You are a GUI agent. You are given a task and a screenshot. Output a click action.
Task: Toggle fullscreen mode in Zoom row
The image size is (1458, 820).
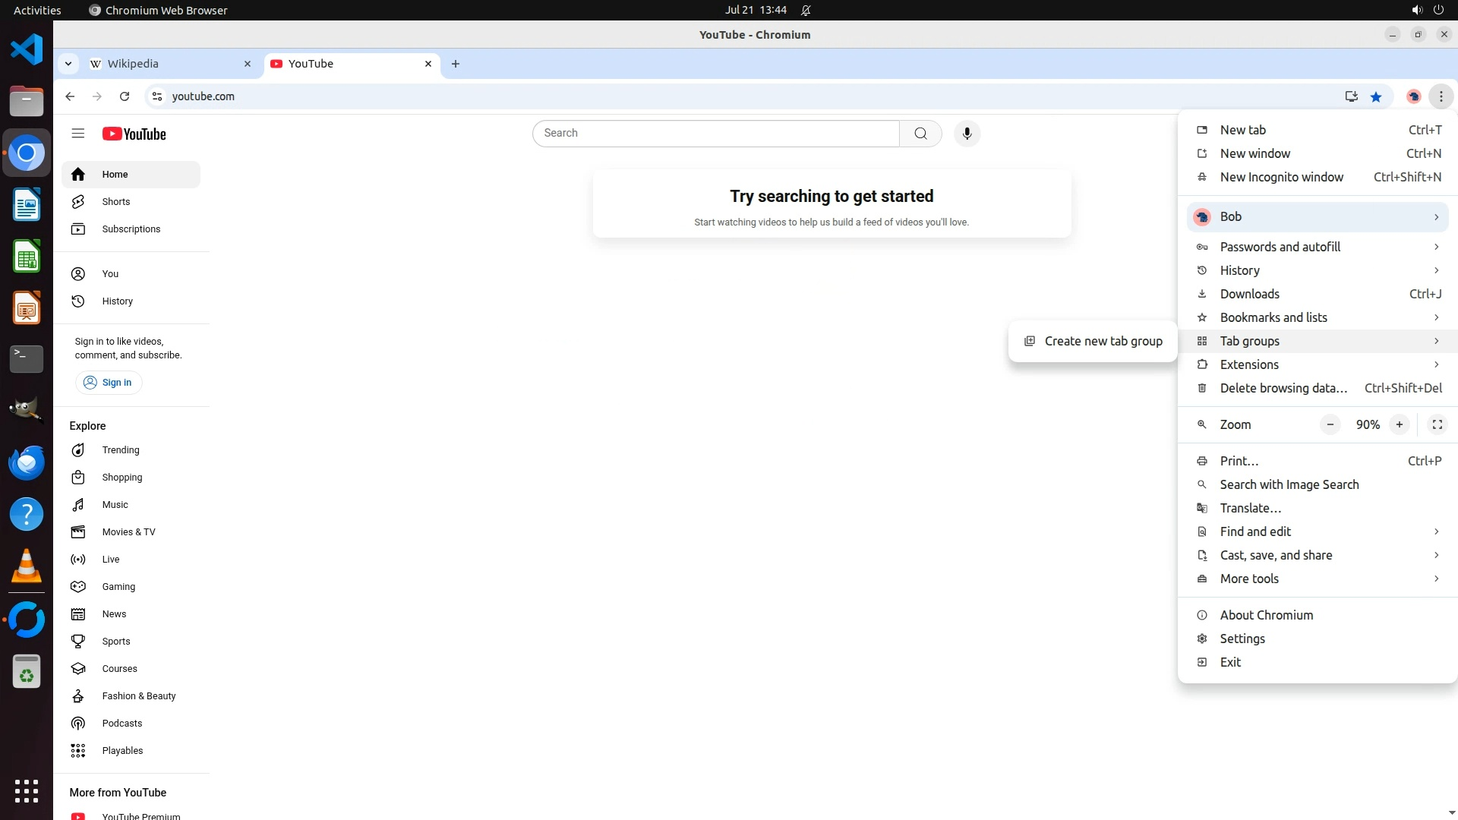(x=1437, y=424)
